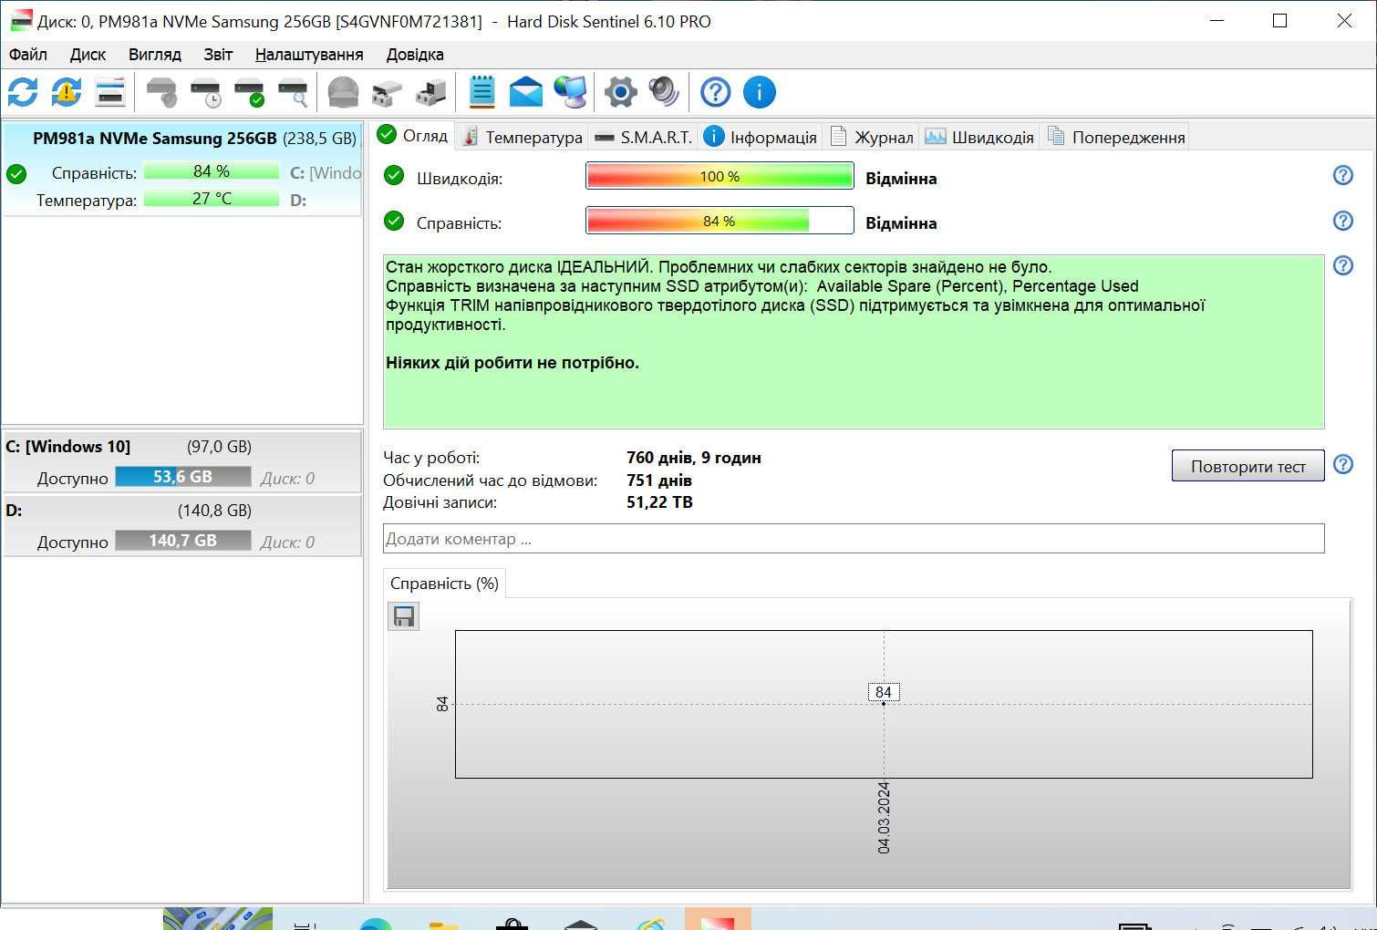Click the Справність 84 % bar in the Огляд tab
The image size is (1377, 930).
pyautogui.click(x=720, y=221)
